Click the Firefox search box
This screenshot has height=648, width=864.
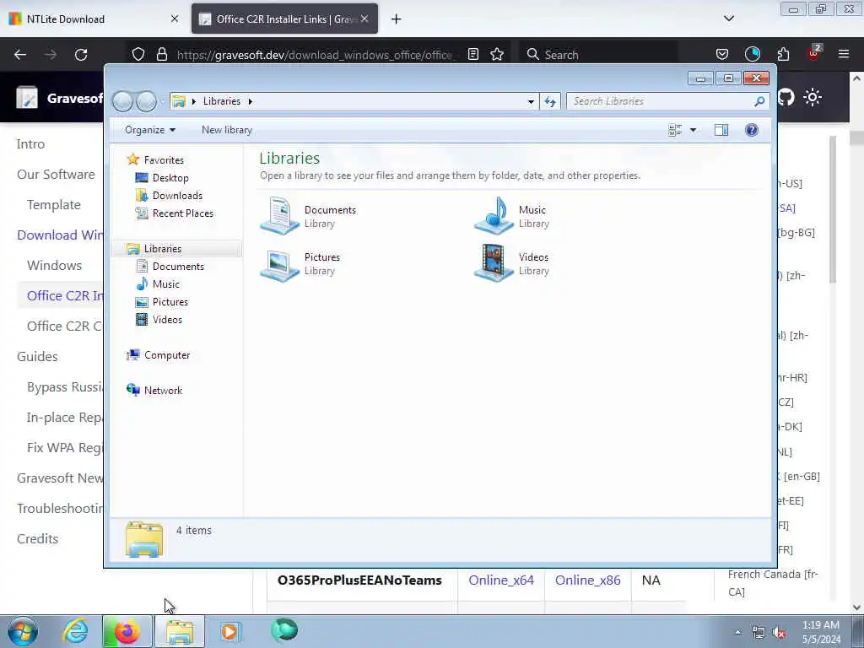[x=598, y=55]
